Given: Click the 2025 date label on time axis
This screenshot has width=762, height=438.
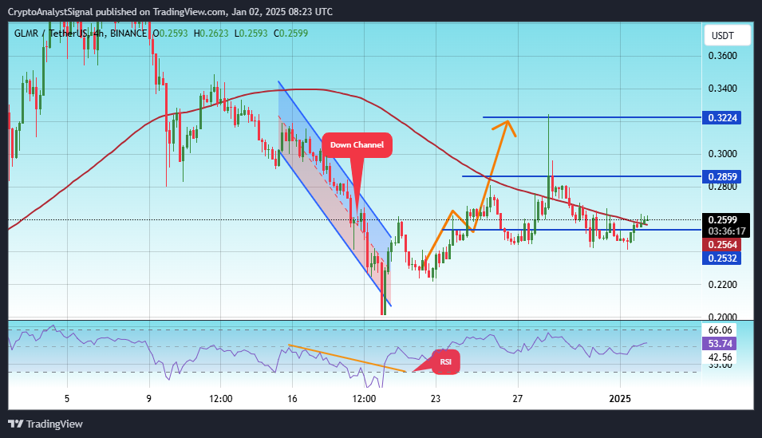Looking at the screenshot, I should (x=620, y=399).
